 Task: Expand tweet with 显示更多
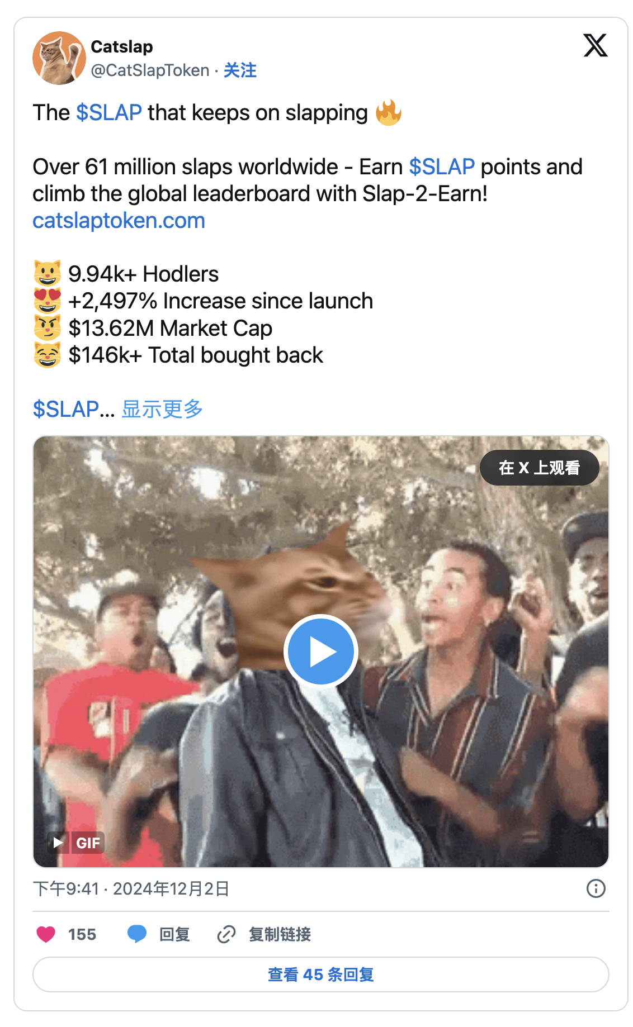tap(162, 409)
